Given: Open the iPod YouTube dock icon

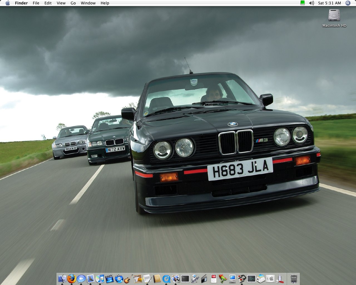Looking at the screenshot, I should tap(213, 279).
